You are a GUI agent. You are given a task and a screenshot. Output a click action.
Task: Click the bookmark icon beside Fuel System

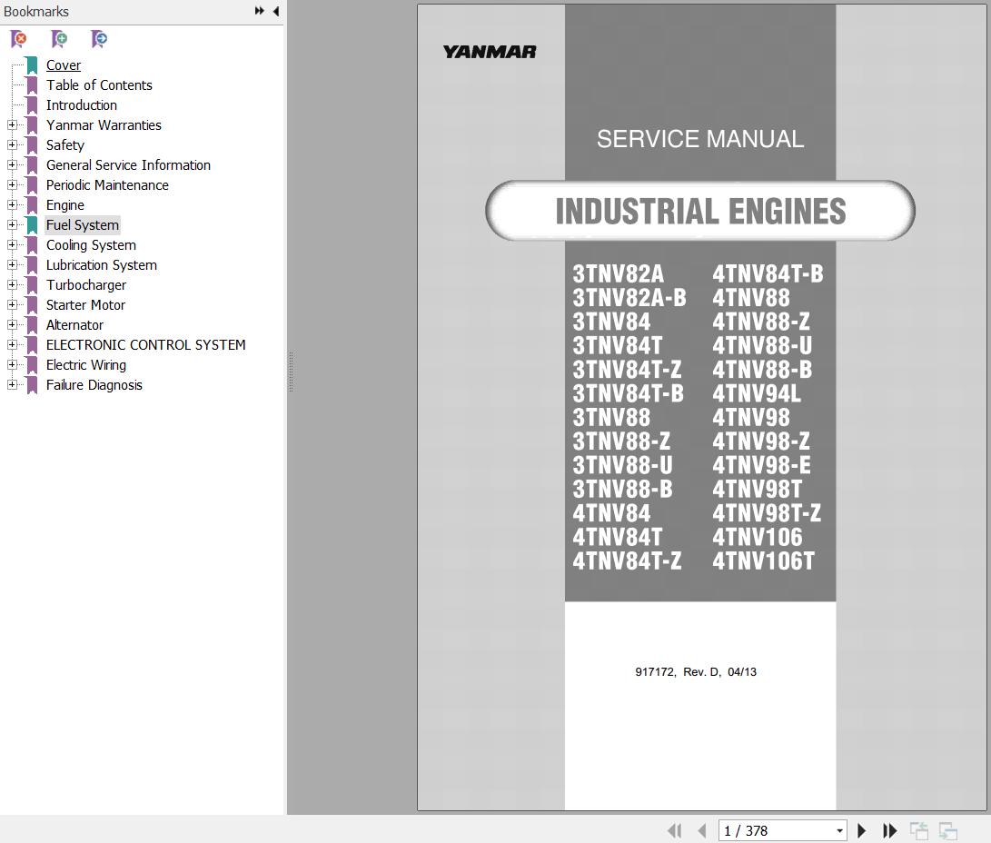[32, 225]
